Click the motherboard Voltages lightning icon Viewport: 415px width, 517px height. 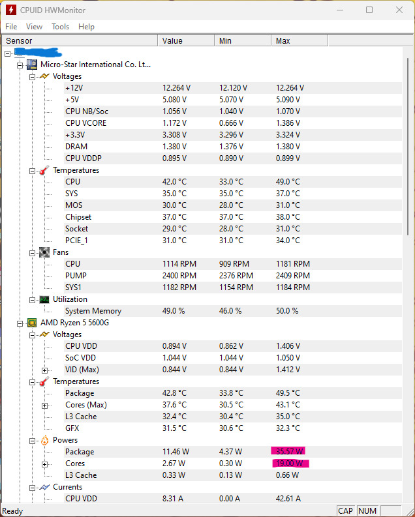click(44, 76)
